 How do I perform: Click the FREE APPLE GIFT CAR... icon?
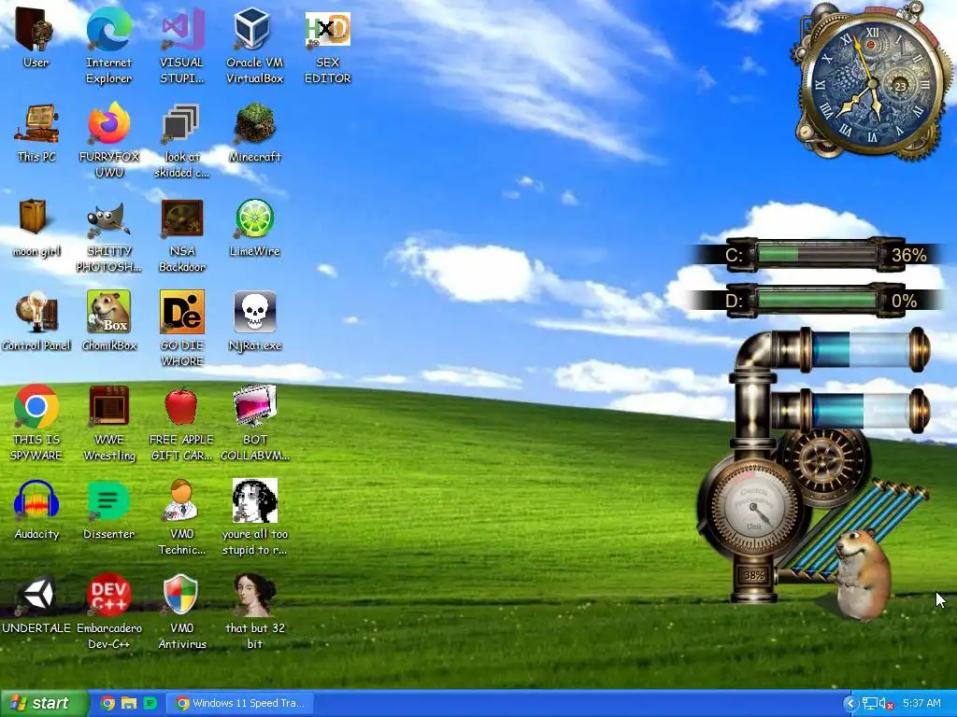[181, 406]
